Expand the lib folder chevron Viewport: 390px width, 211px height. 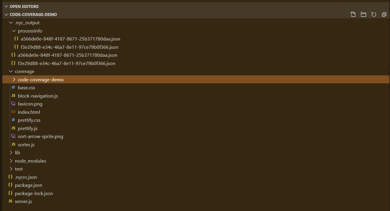point(11,152)
